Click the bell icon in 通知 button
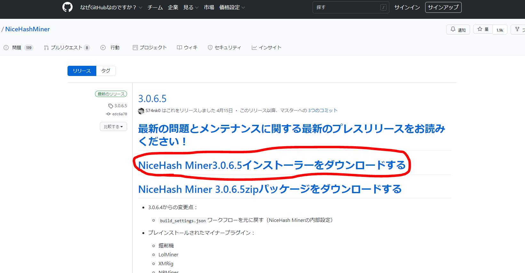The height and width of the screenshot is (273, 525). [x=453, y=29]
